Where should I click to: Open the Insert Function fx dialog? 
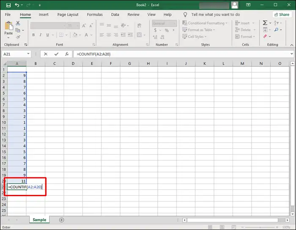pos(67,54)
